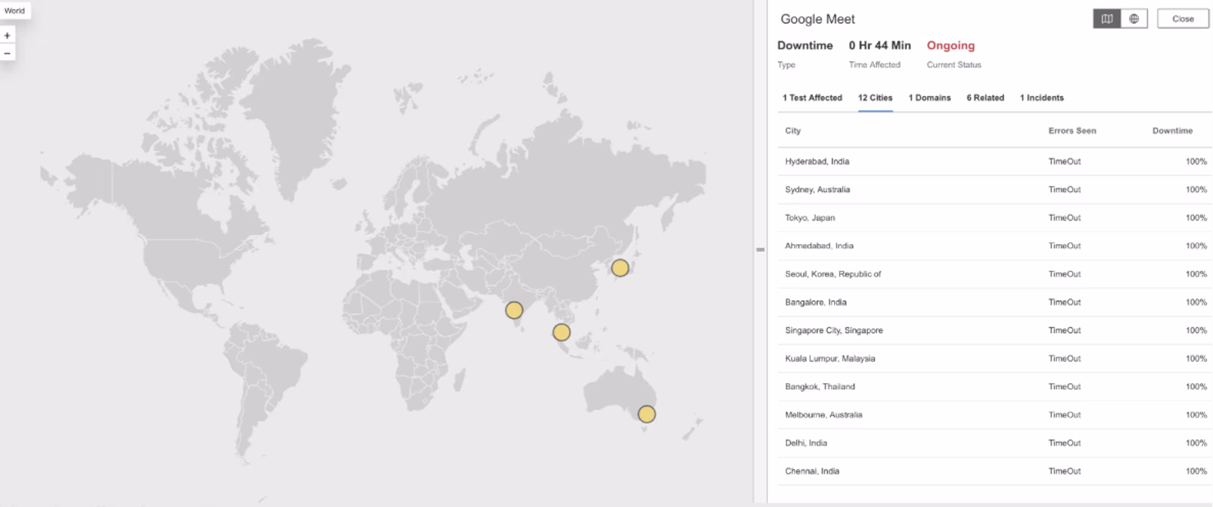This screenshot has height=507, width=1213.
Task: Click the map marker over Japan
Action: coord(620,268)
